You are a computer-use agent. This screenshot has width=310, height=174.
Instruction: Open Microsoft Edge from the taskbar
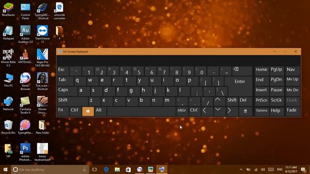(x=106, y=170)
